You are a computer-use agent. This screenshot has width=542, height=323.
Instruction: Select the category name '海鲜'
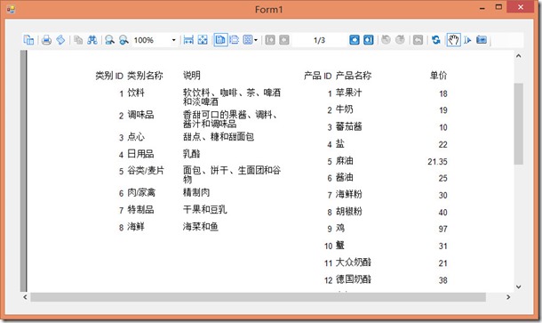(136, 227)
